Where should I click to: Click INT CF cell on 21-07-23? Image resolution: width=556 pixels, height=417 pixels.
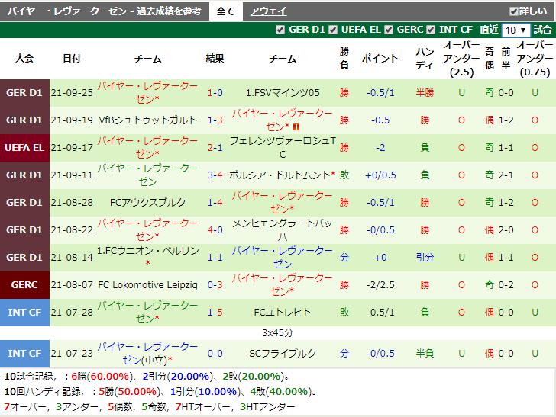[x=24, y=353]
